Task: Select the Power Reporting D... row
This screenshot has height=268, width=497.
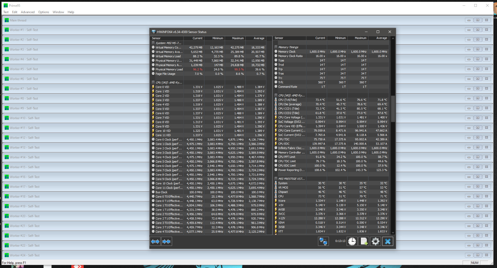Action: point(331,170)
